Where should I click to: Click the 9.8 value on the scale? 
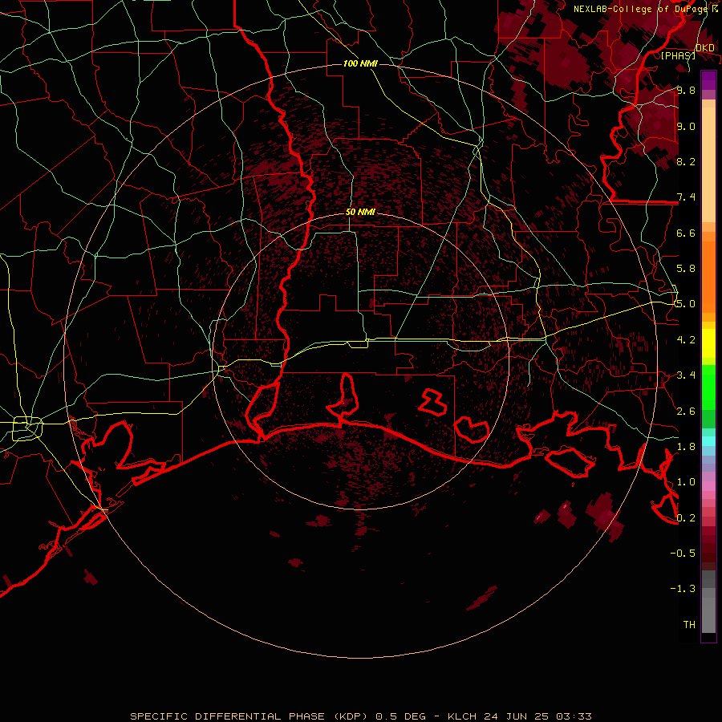(686, 90)
